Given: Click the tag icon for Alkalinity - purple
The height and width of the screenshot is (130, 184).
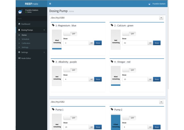Looking at the screenshot, I should 53,62.
